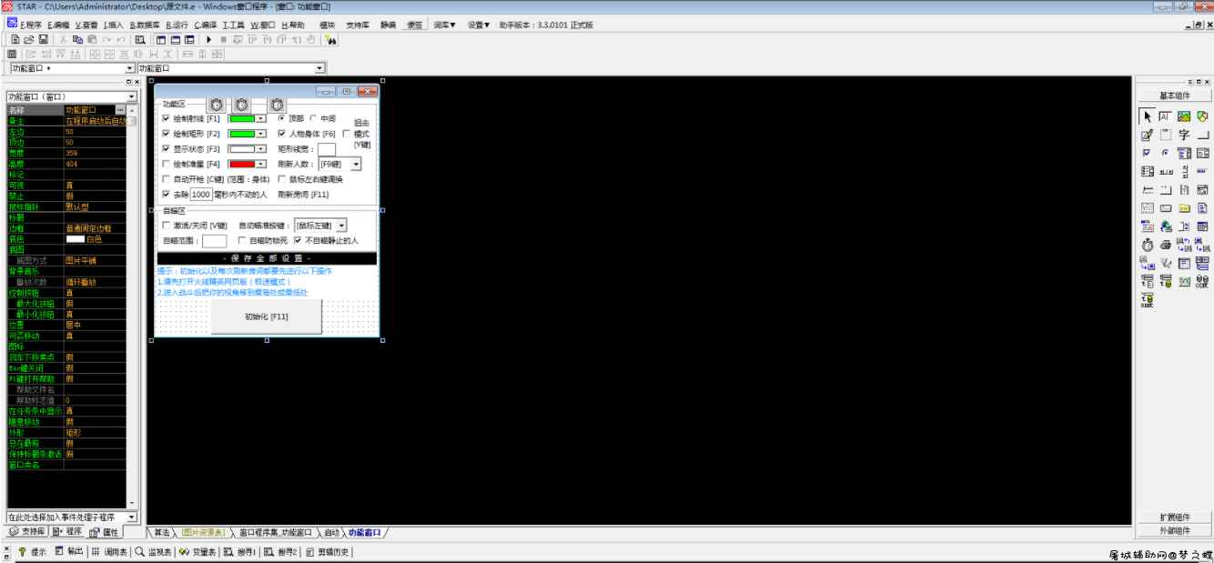Select the printer component in palette
The width and height of the screenshot is (1214, 563).
pos(1165,244)
